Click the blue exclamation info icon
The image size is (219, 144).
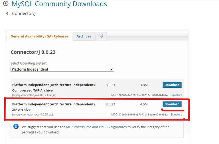pyautogui.click(x=16, y=127)
